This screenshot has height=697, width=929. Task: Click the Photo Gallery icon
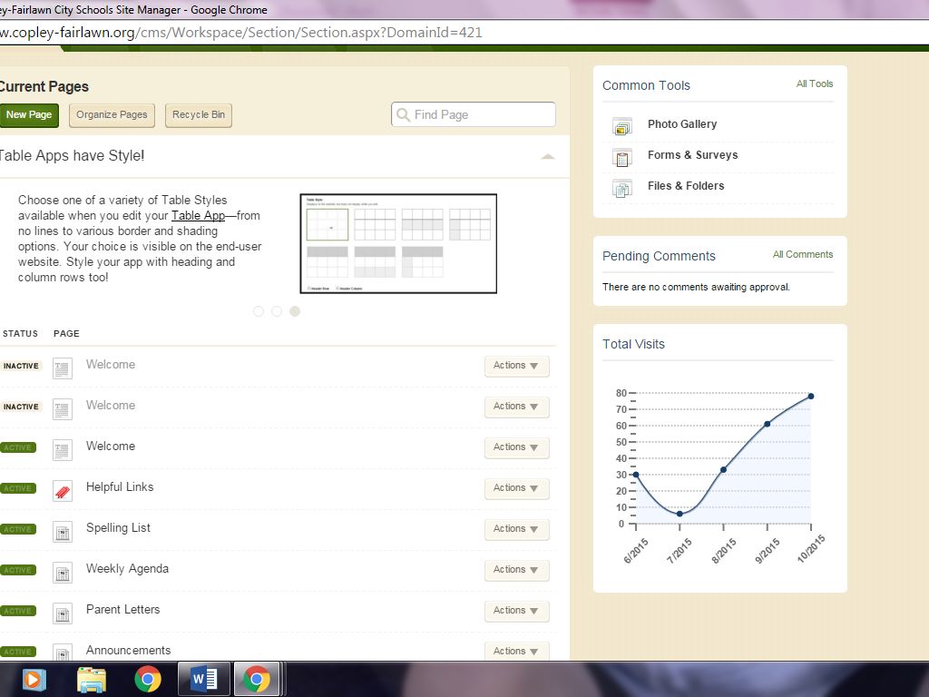coord(621,127)
